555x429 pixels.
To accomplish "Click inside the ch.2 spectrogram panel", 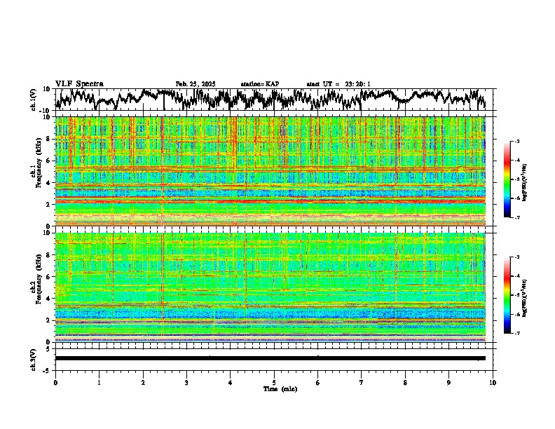I will coord(270,287).
